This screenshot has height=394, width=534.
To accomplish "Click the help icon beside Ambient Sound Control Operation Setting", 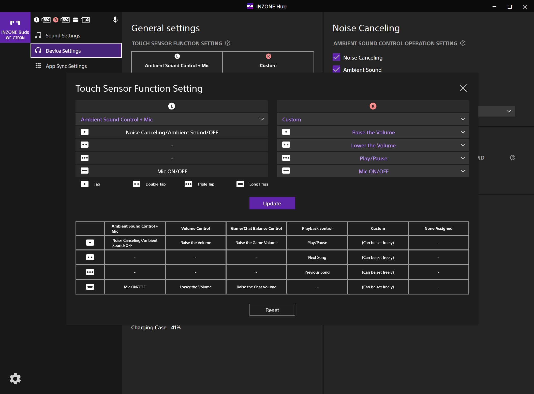I will 463,43.
